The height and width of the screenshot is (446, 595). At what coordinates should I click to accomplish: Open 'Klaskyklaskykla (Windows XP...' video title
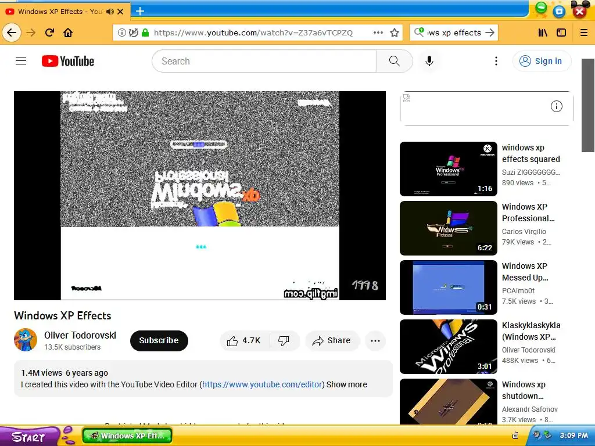531,330
